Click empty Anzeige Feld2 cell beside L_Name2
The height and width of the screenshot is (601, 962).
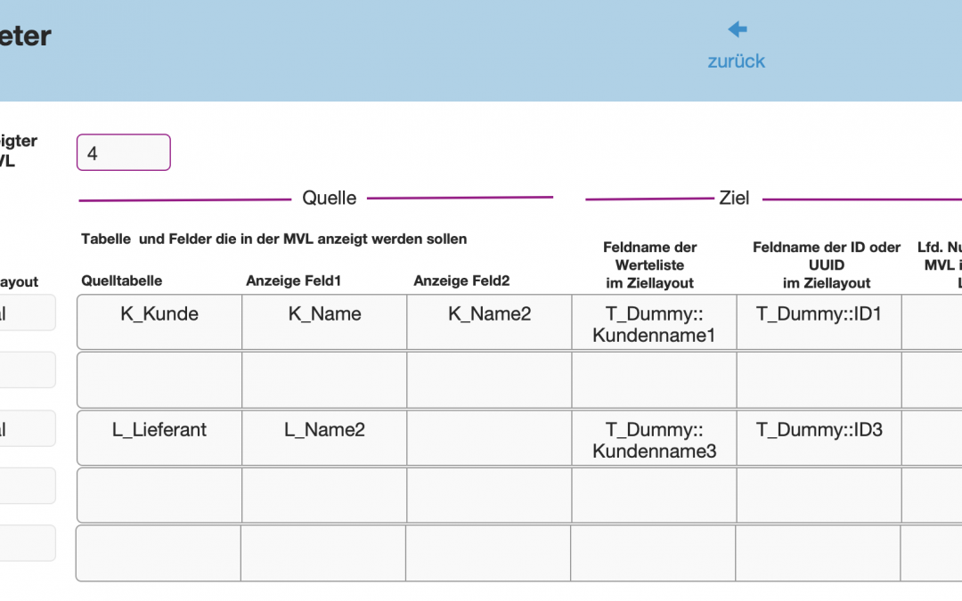click(488, 438)
